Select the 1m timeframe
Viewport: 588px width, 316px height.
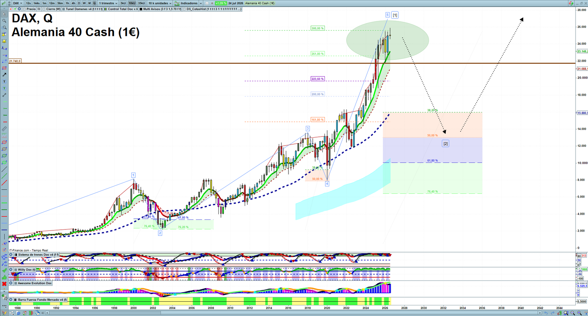click(44, 3)
